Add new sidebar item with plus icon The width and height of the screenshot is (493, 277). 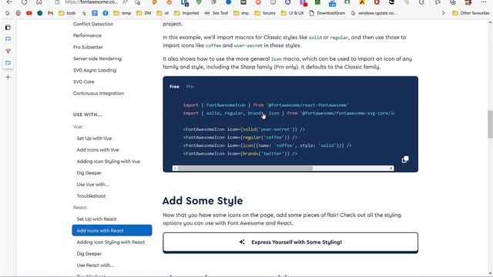point(8,77)
